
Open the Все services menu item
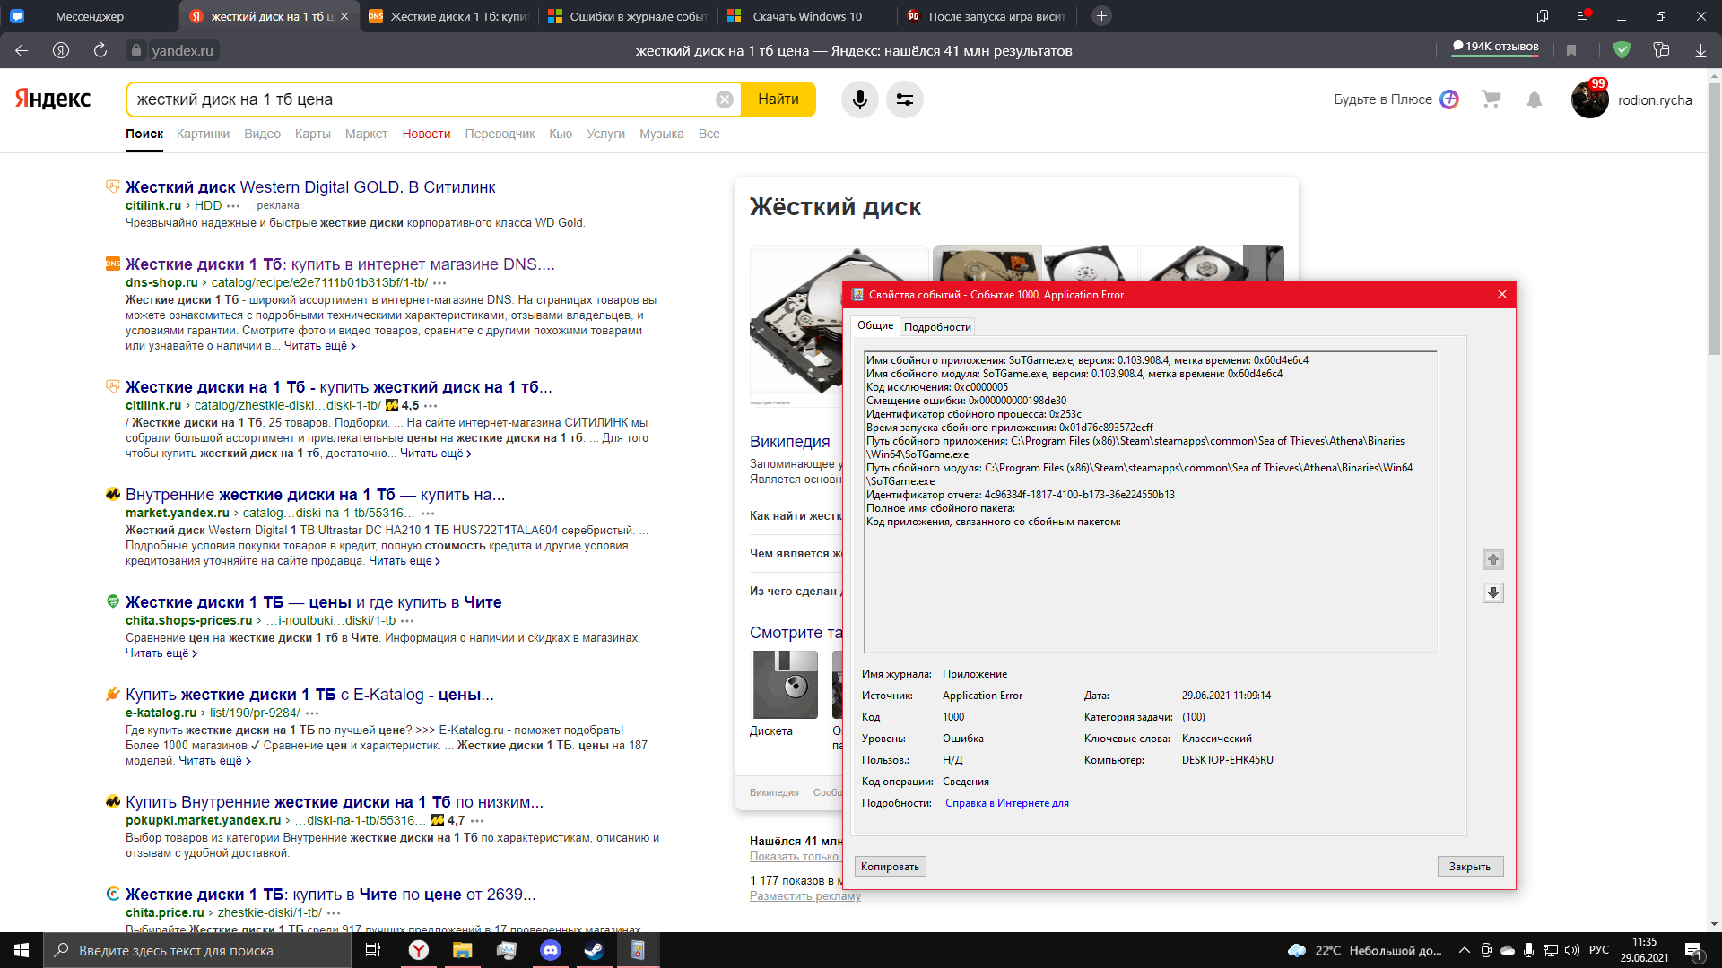point(709,134)
